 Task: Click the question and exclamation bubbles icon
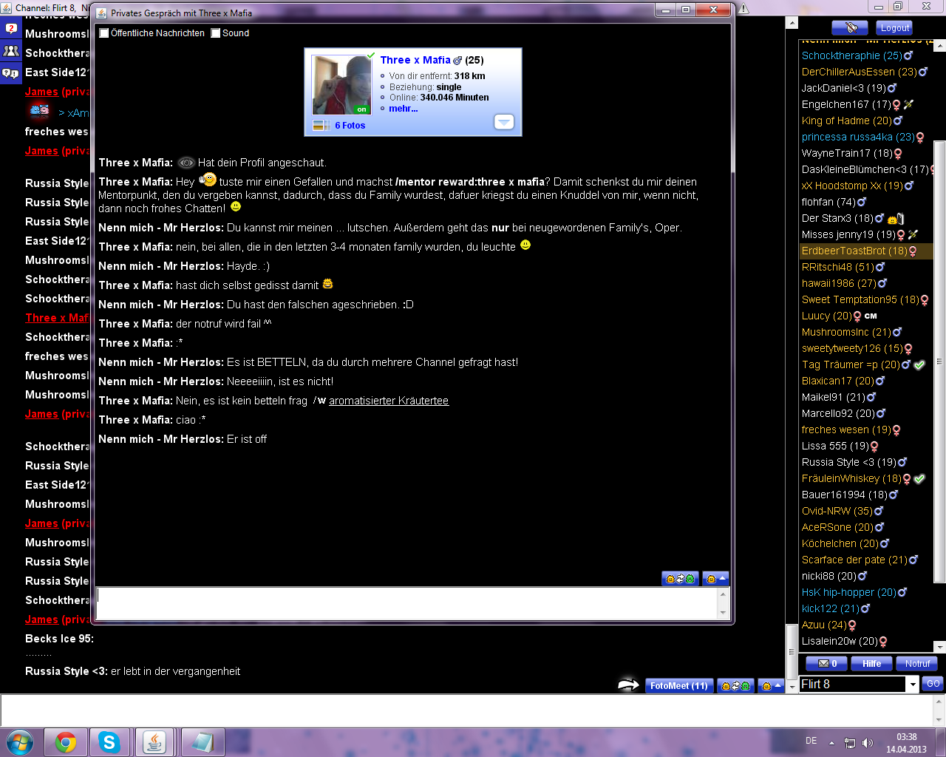pyautogui.click(x=11, y=72)
